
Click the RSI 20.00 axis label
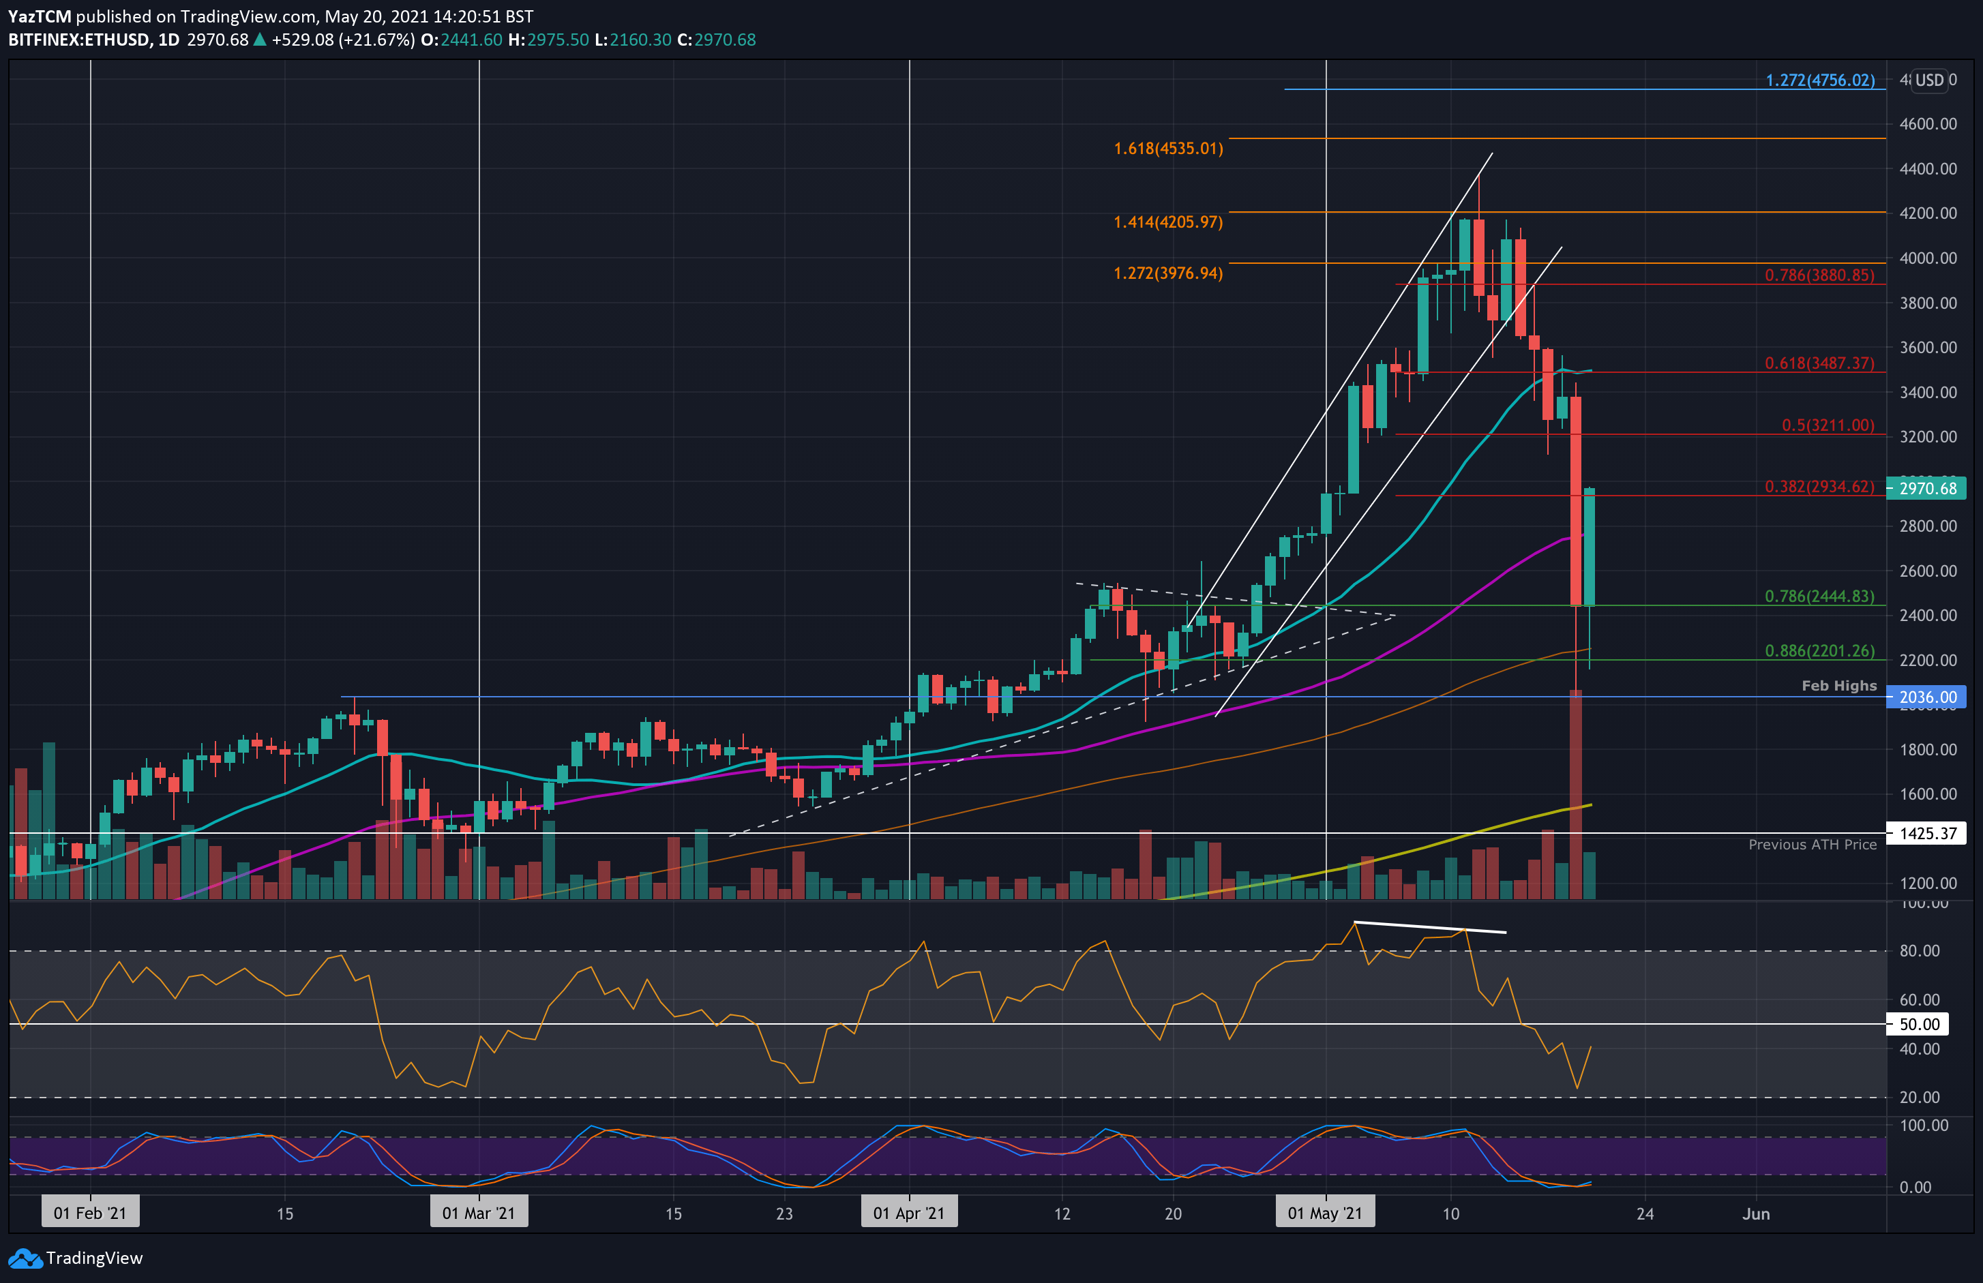[1919, 1097]
